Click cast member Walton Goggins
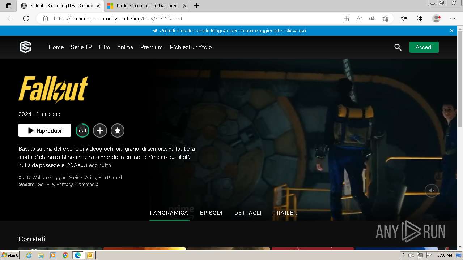The image size is (463, 260). pos(49,178)
